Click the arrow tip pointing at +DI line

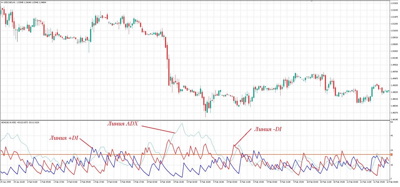pyautogui.click(x=92, y=148)
